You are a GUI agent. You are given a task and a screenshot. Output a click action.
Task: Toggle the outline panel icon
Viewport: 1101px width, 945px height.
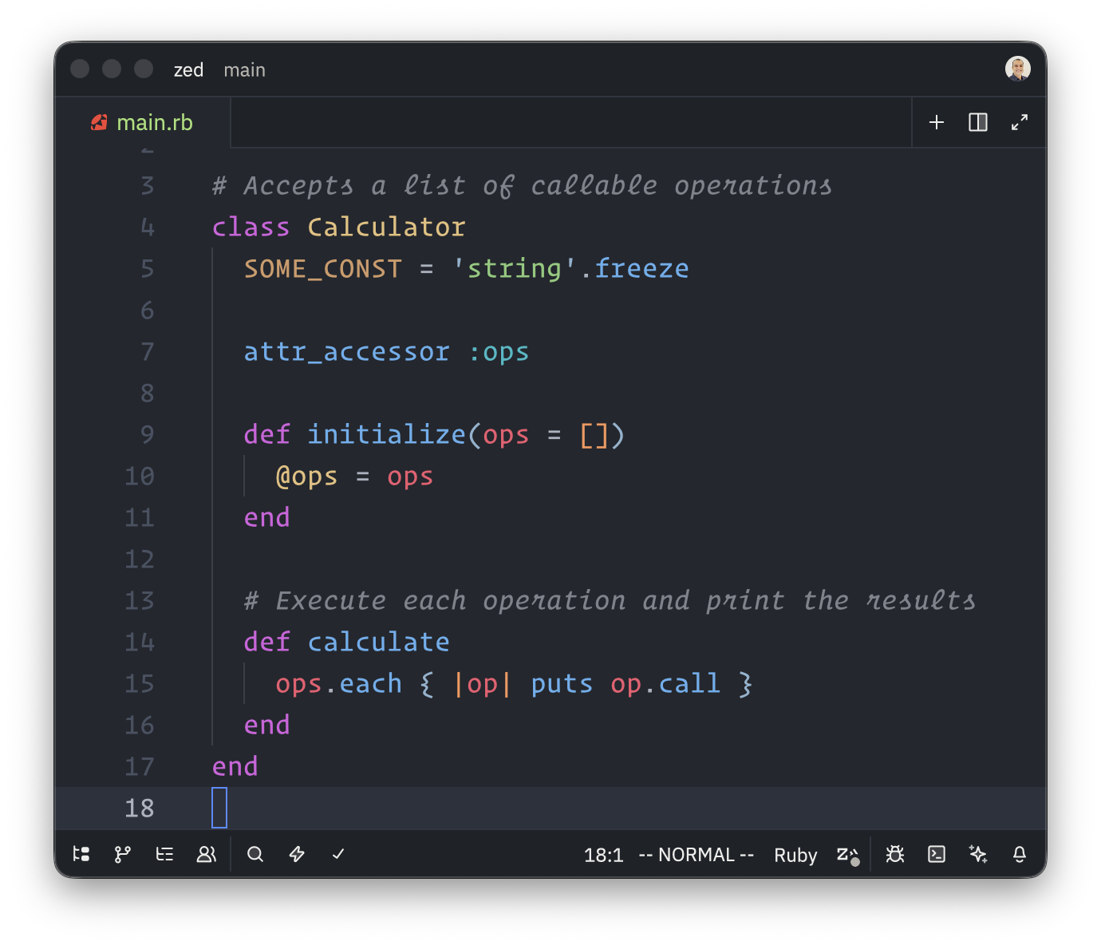click(x=164, y=854)
